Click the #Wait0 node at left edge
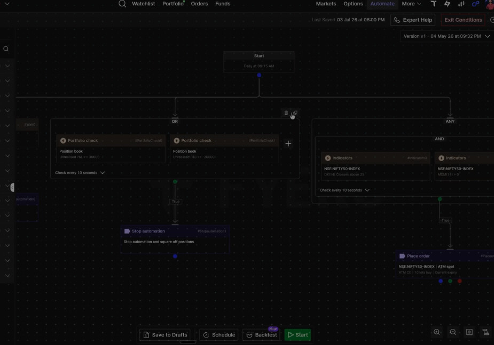Viewport: 494px width, 345px height. 27,133
